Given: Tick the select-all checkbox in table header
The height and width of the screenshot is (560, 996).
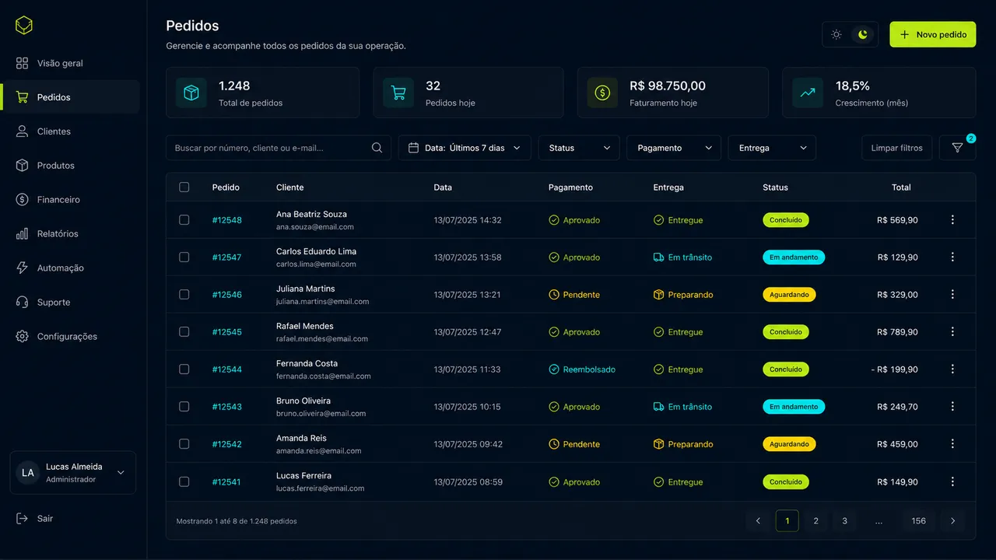Looking at the screenshot, I should (x=184, y=187).
